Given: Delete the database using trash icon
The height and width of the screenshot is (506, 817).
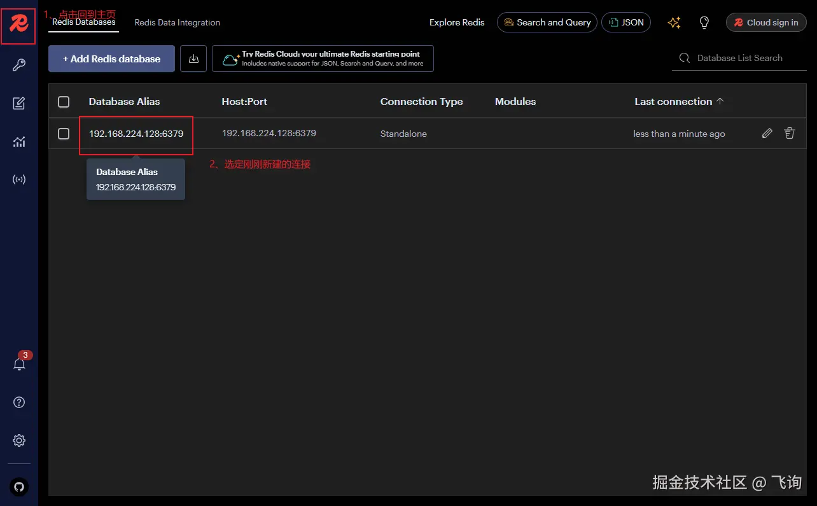Looking at the screenshot, I should [x=790, y=133].
